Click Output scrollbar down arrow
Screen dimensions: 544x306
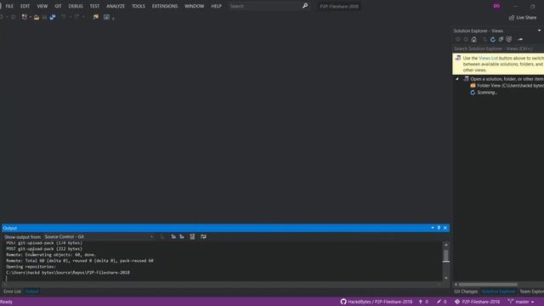click(x=445, y=278)
